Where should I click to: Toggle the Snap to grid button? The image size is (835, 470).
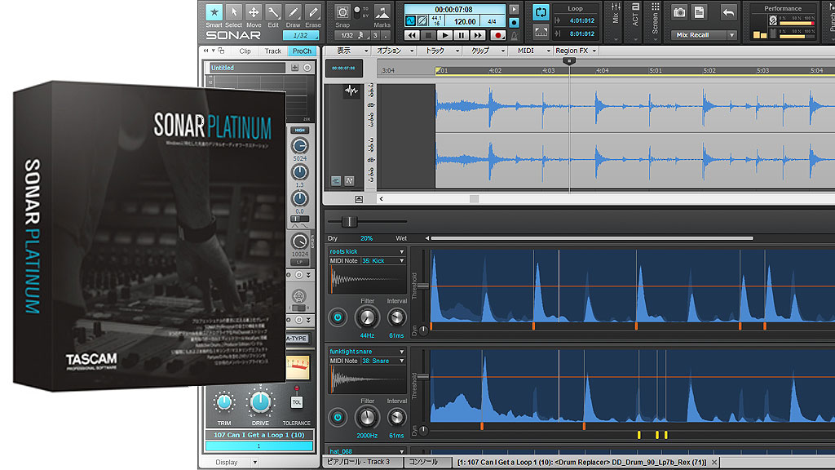[x=342, y=12]
